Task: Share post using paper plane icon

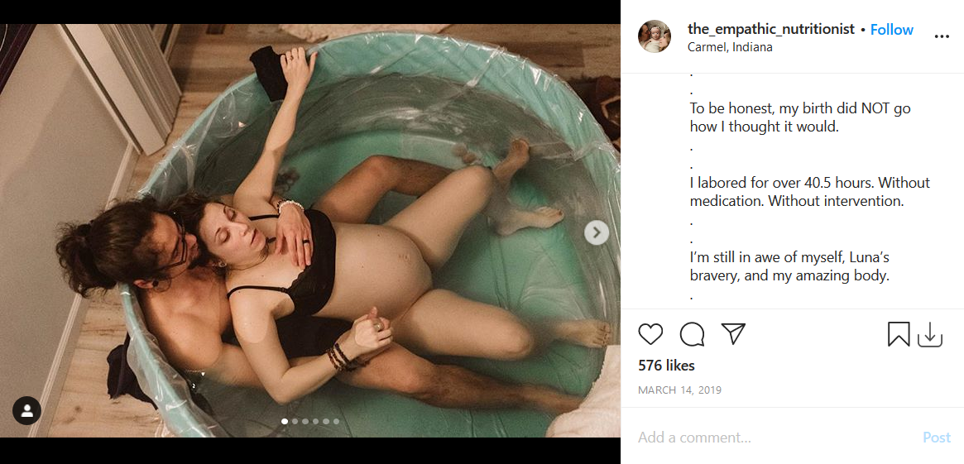Action: click(733, 333)
